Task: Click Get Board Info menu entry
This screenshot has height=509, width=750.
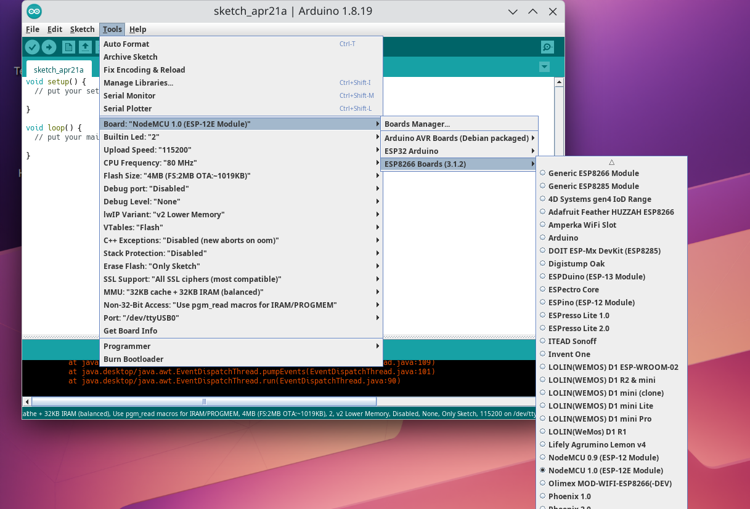Action: [241, 331]
